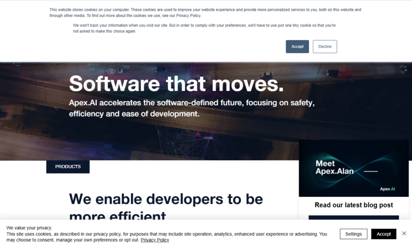Dismiss the bottom privacy banner with X

pos(404,233)
